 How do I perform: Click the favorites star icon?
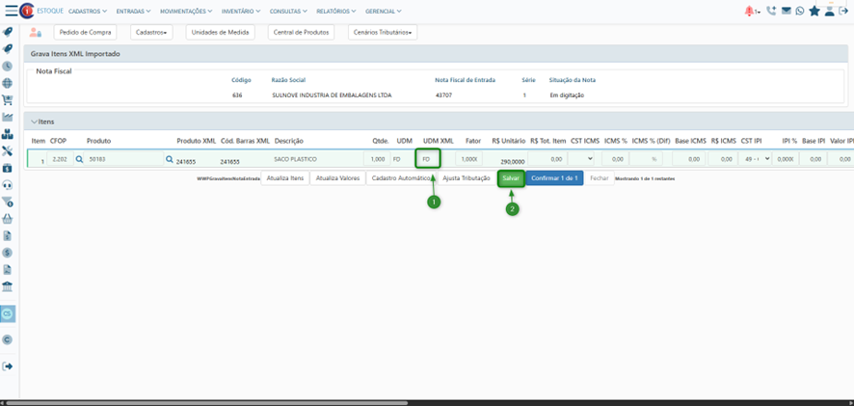point(814,11)
